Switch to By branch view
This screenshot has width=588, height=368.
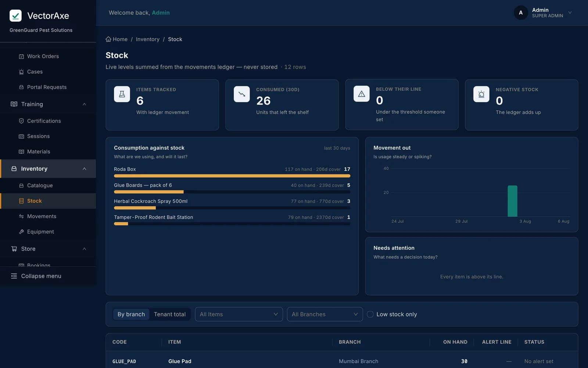[x=131, y=314]
